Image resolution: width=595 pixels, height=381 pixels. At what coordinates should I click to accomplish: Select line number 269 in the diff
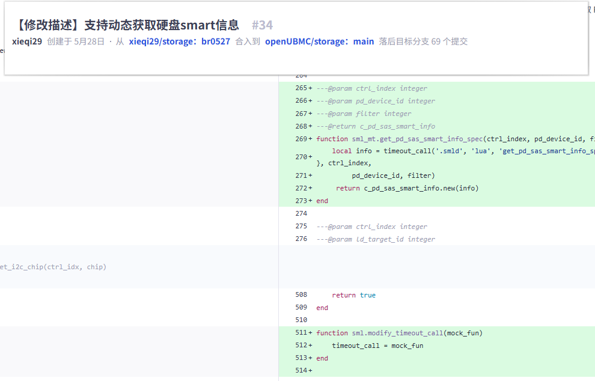tap(301, 139)
